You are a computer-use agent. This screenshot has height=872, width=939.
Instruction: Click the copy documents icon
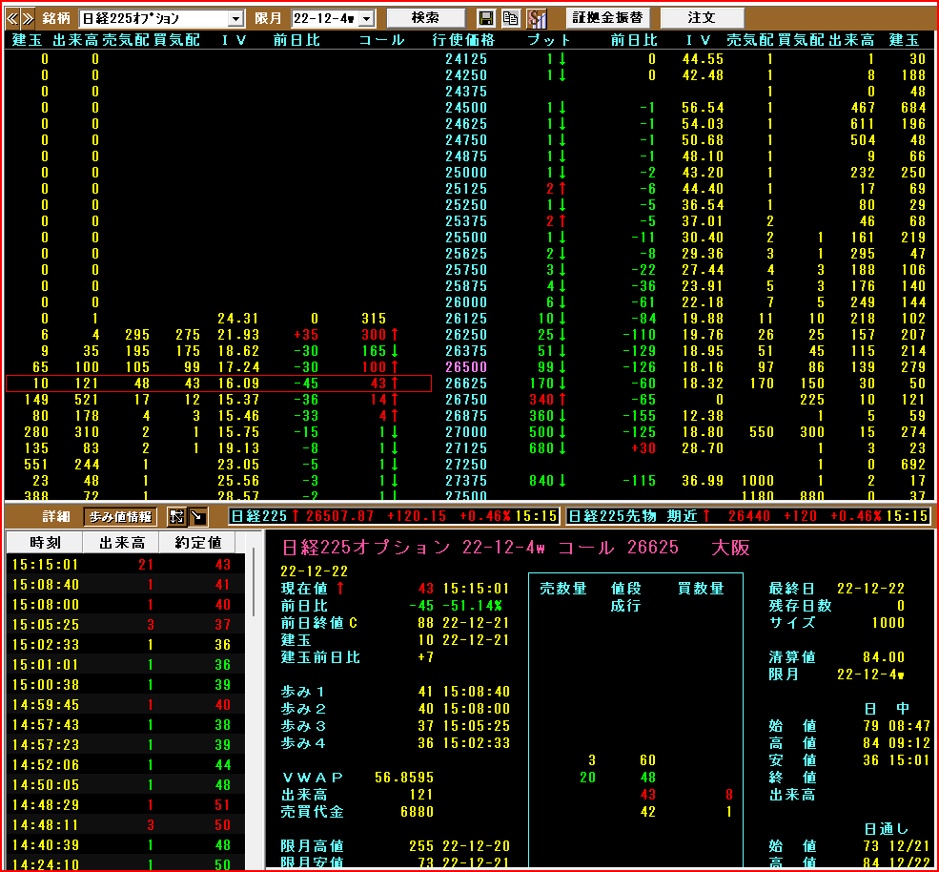click(511, 18)
